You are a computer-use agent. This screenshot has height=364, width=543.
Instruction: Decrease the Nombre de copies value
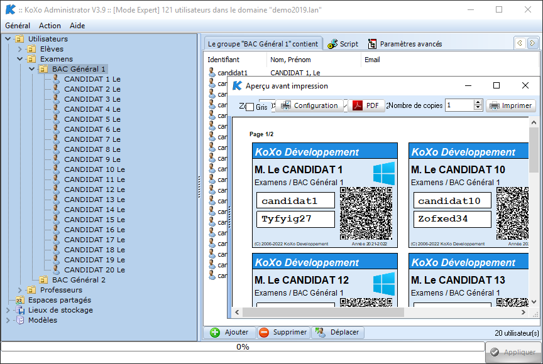[478, 107]
